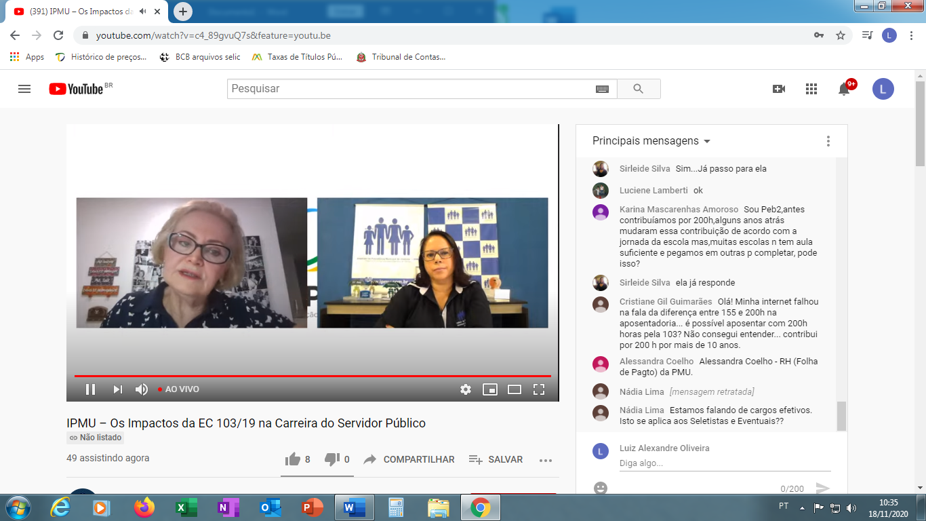Skip to the next video

[117, 389]
